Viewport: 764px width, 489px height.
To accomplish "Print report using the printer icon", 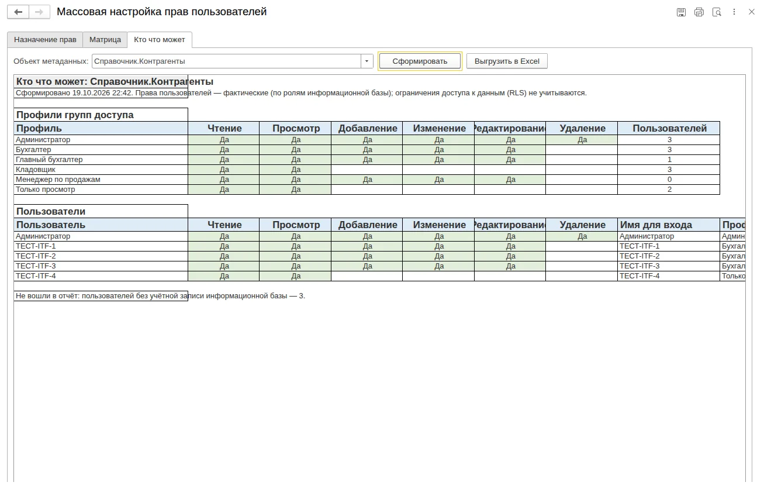I will 699,12.
